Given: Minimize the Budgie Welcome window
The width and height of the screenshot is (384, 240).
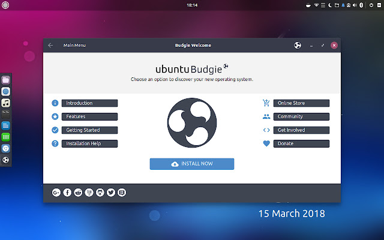Looking at the screenshot, I should (x=311, y=46).
